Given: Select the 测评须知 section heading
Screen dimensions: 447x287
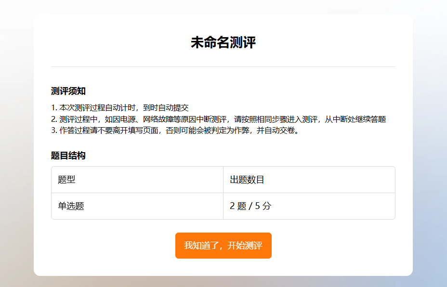Looking at the screenshot, I should (x=68, y=91).
